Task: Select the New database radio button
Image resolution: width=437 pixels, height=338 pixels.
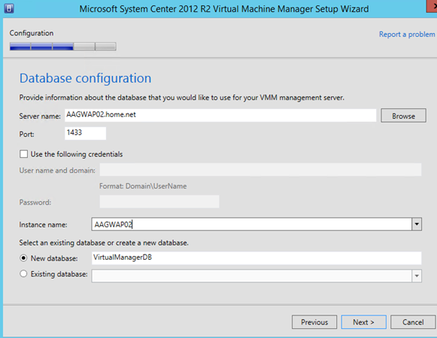Action: 23,258
